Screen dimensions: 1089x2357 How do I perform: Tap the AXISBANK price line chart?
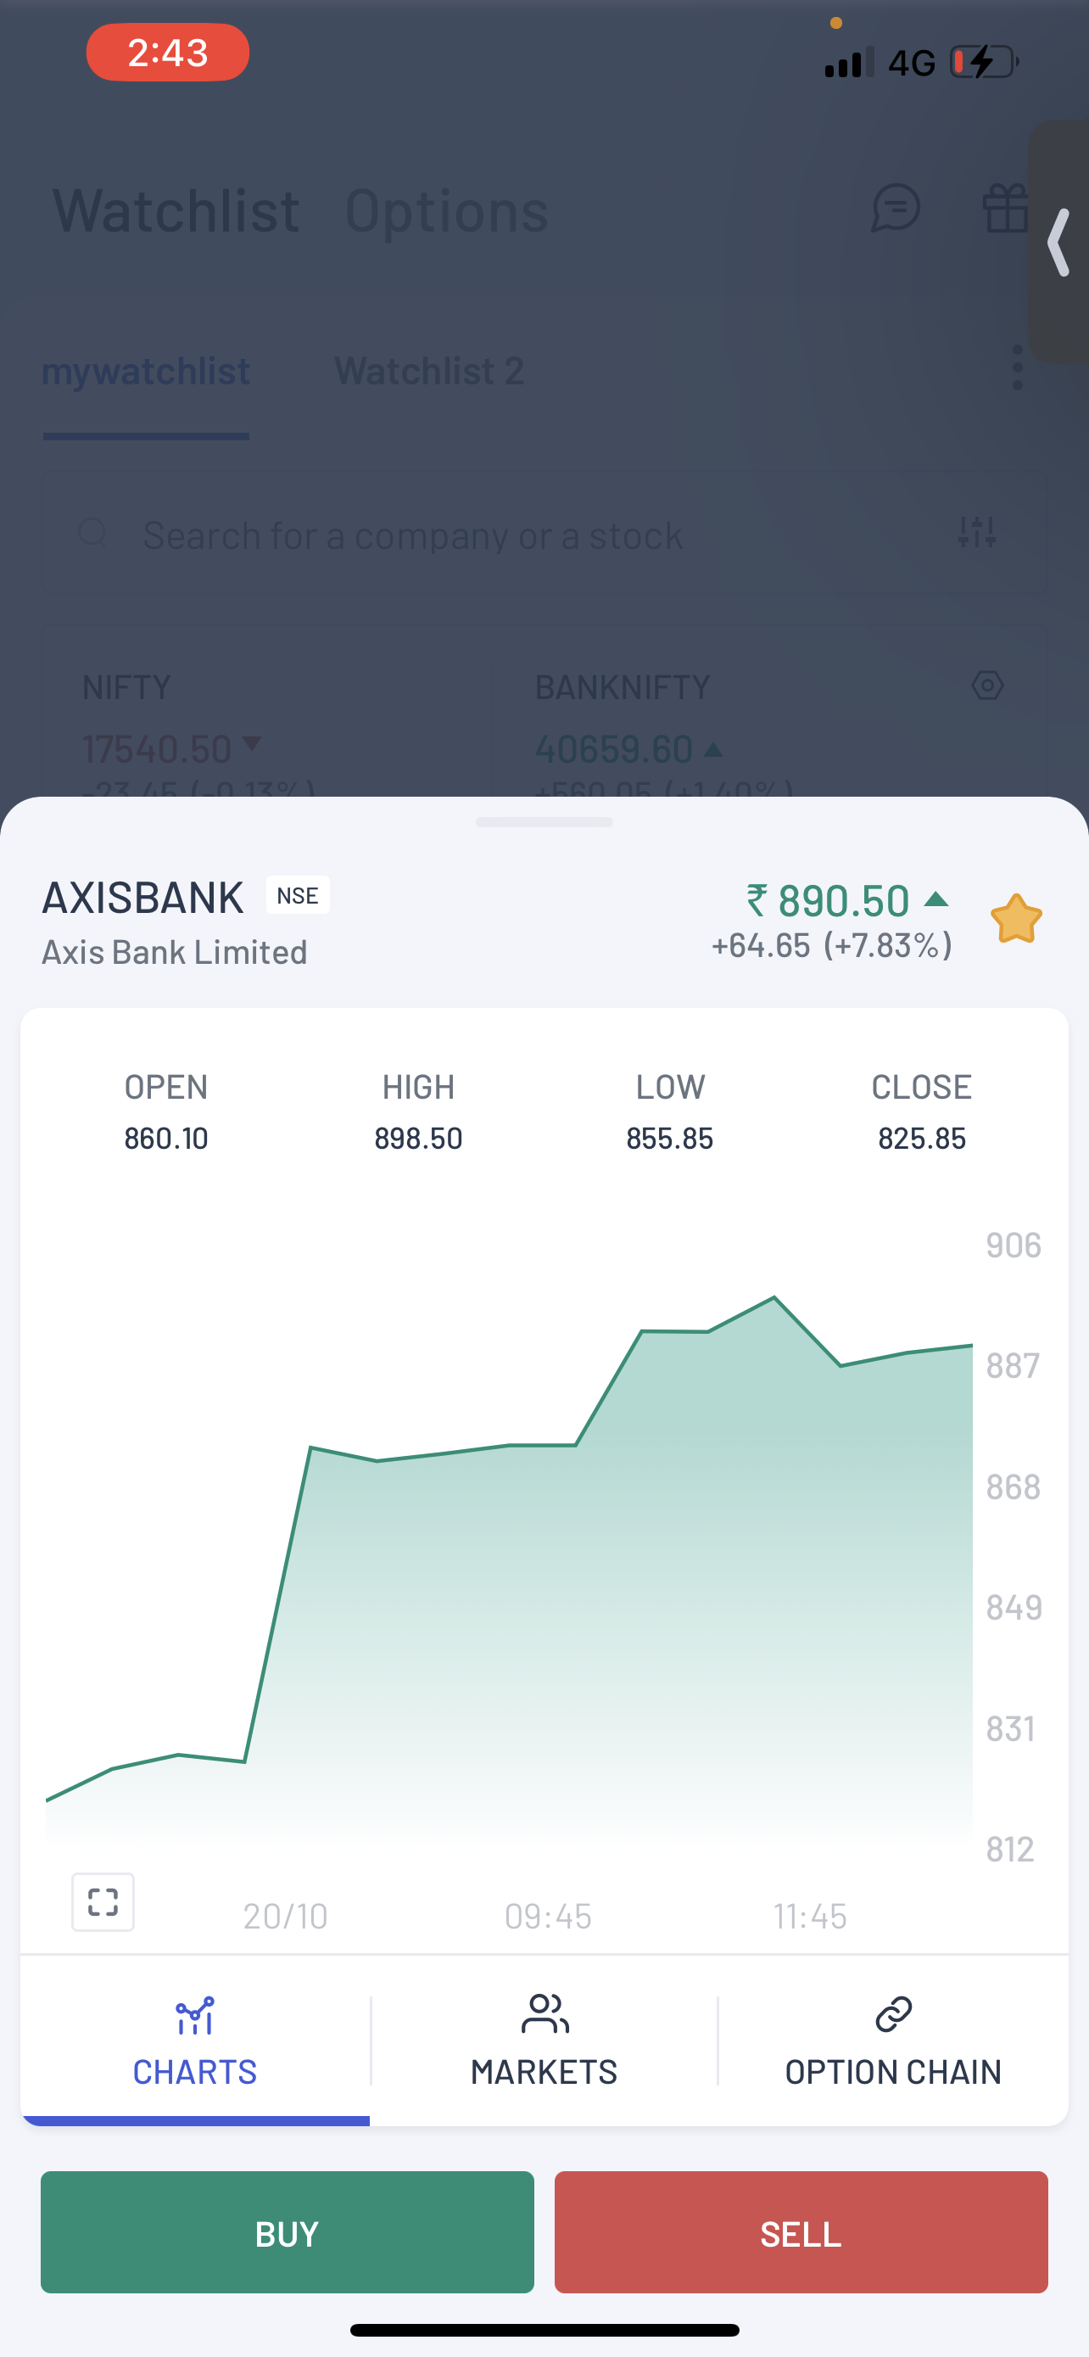pos(512,1555)
